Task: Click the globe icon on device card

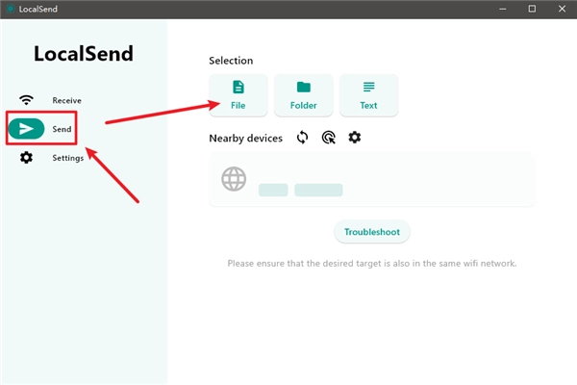Action: (x=234, y=179)
